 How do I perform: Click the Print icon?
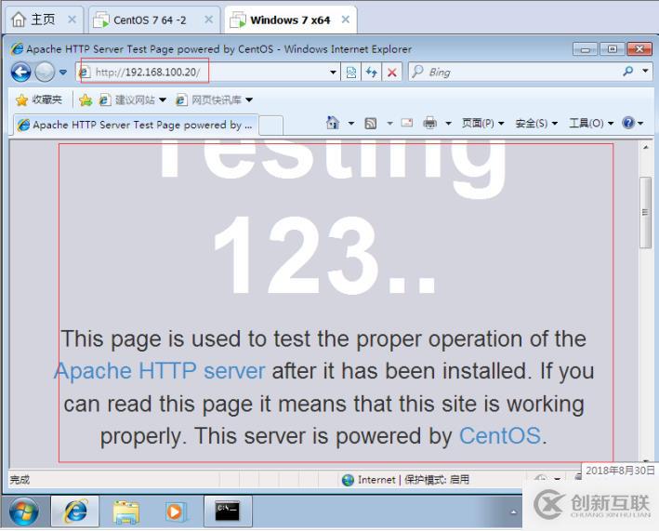click(x=429, y=123)
